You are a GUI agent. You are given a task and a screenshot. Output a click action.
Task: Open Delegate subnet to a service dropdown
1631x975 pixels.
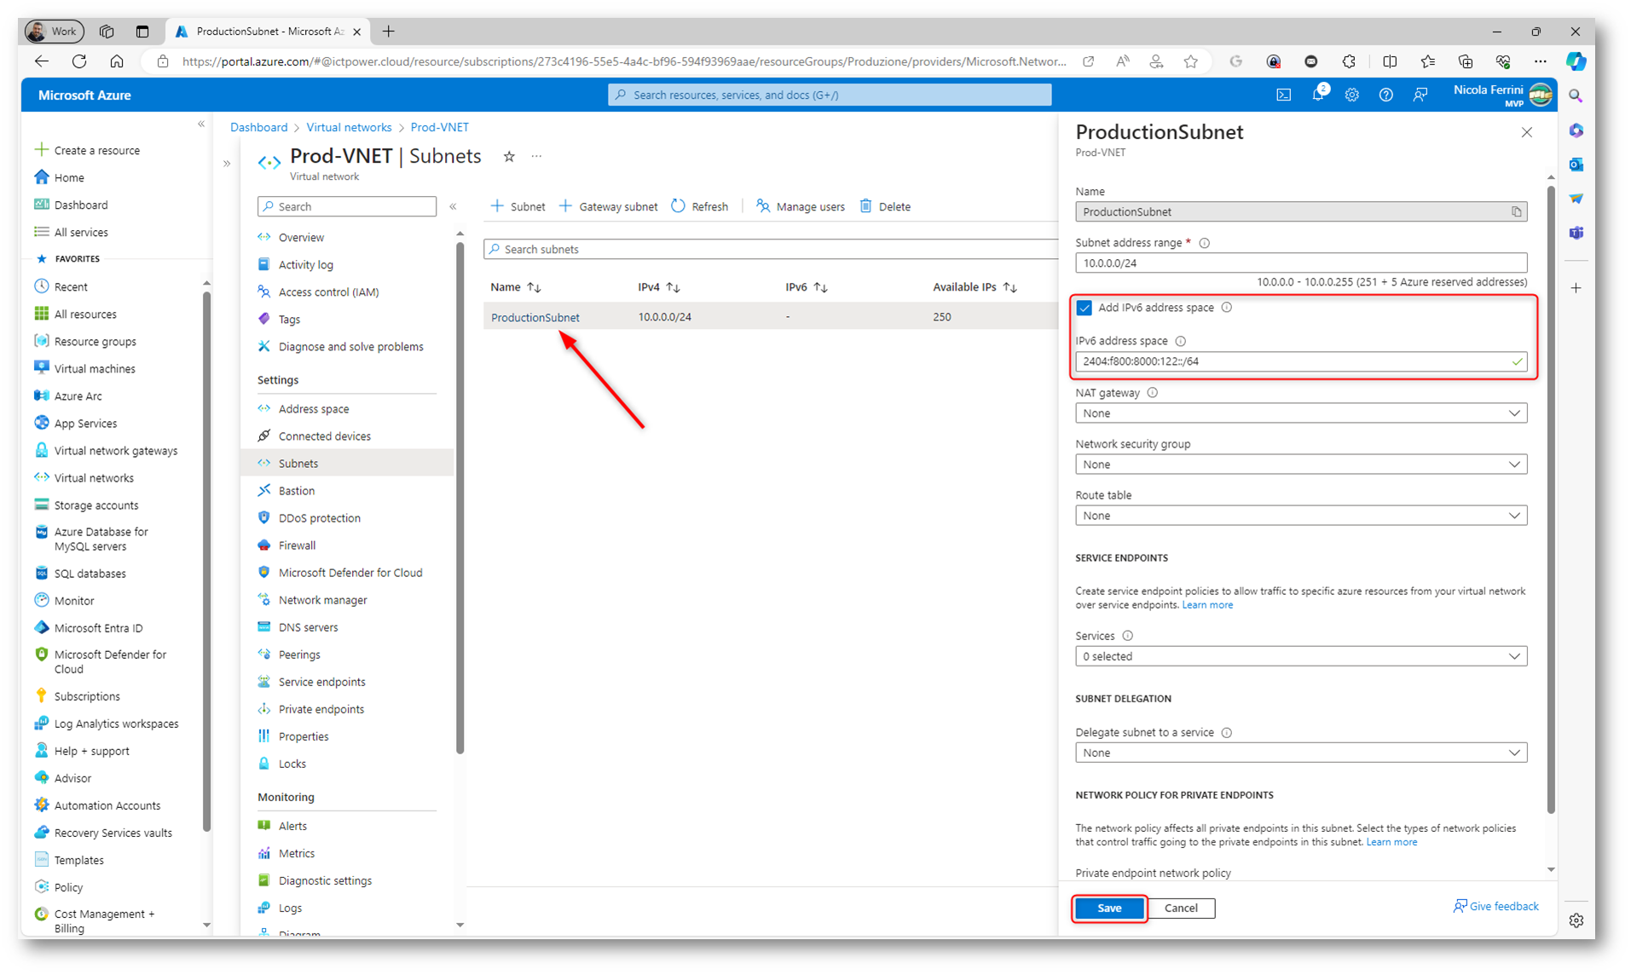(x=1301, y=753)
